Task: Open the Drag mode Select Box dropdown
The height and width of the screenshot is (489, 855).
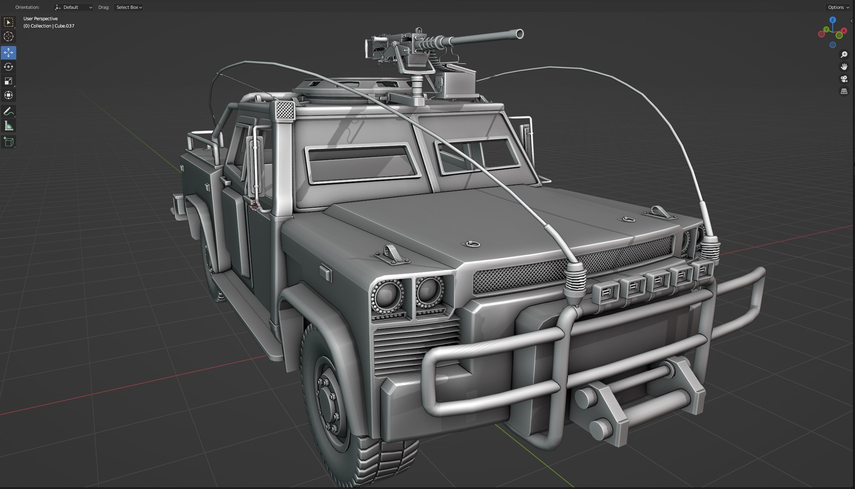Action: click(128, 7)
